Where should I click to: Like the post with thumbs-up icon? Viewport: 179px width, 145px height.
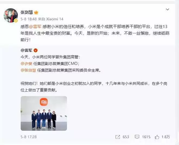tap(157, 137)
